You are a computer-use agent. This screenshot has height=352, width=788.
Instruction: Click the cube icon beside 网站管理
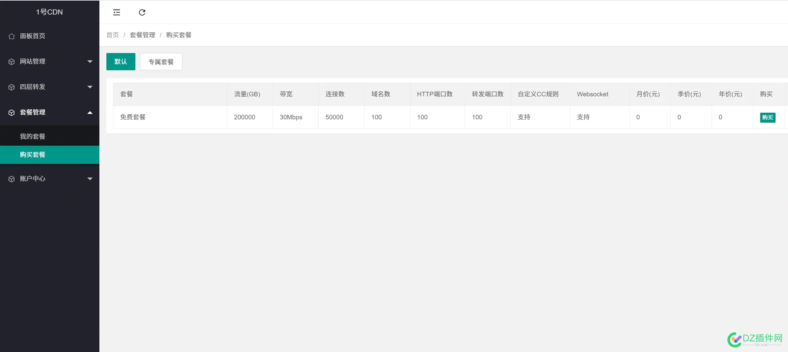(11, 61)
